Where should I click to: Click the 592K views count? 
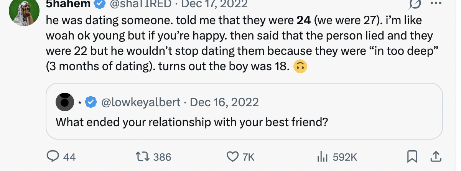tap(344, 157)
